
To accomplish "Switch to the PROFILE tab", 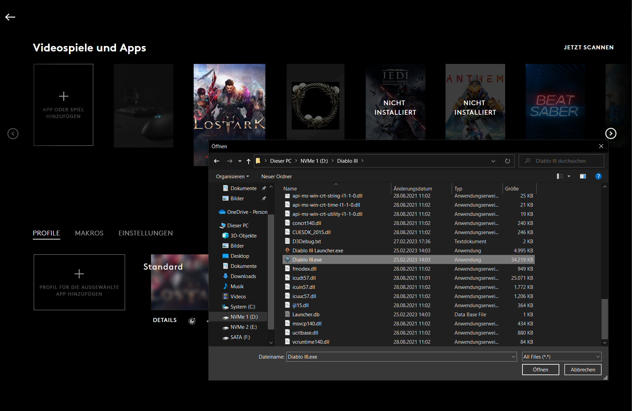I will [46, 233].
